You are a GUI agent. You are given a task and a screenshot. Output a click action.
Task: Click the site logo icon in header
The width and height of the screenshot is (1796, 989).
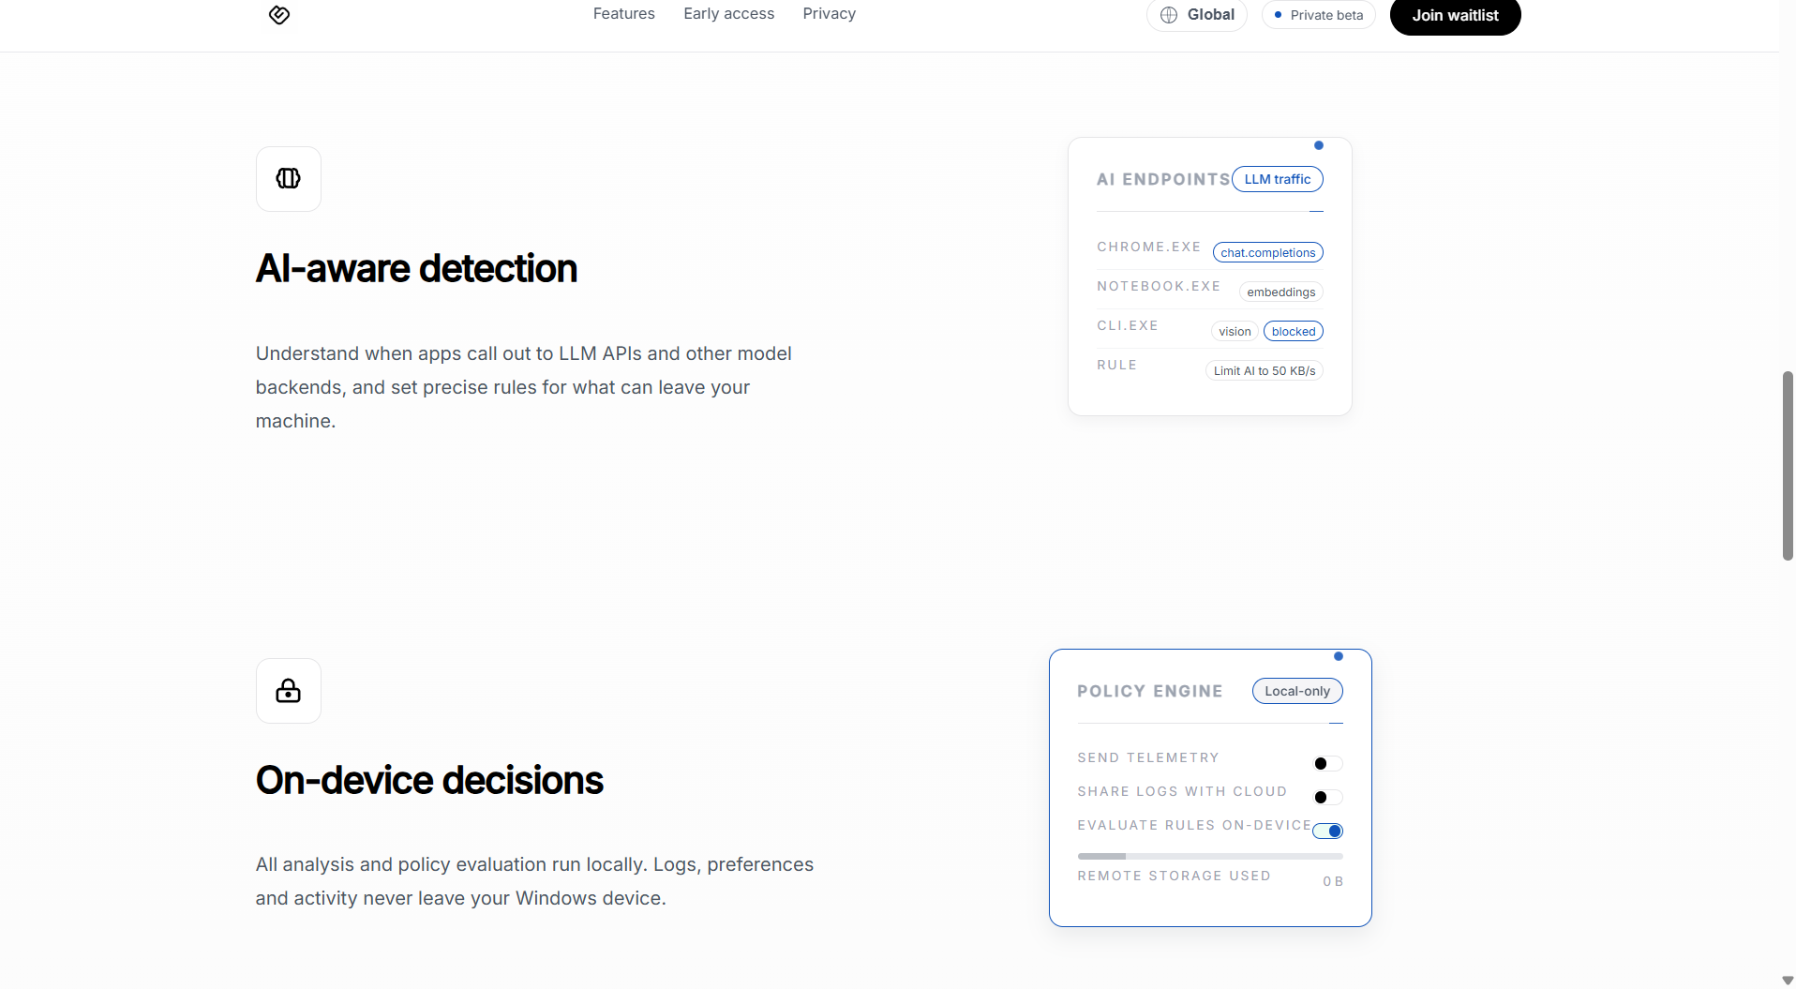279,15
